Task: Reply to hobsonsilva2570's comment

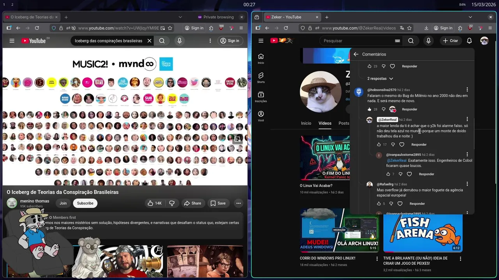Action: (x=409, y=109)
